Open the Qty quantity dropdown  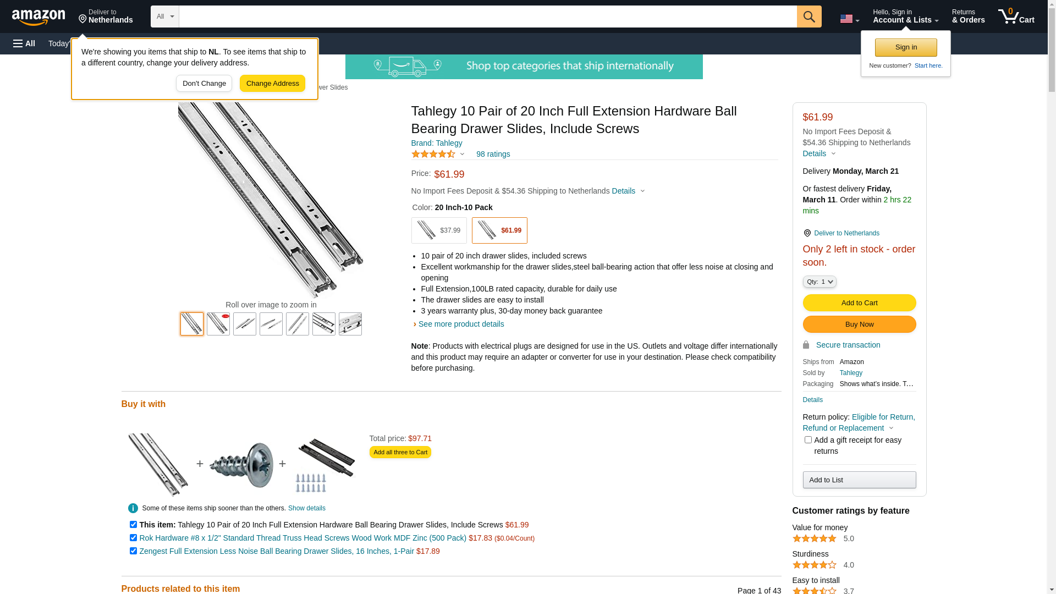(819, 282)
